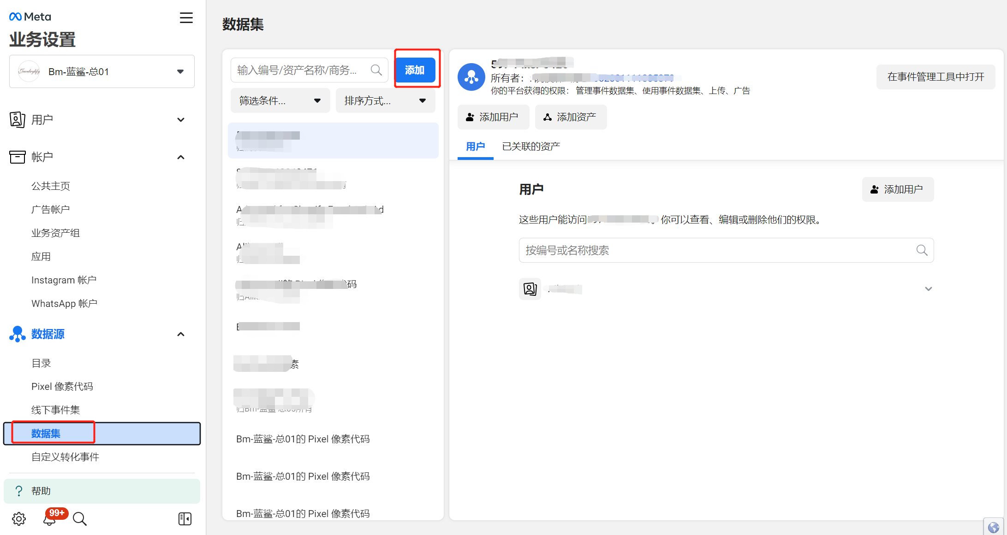The image size is (1007, 535).
Task: Open notifications bell with 99+ badge
Action: coord(50,519)
